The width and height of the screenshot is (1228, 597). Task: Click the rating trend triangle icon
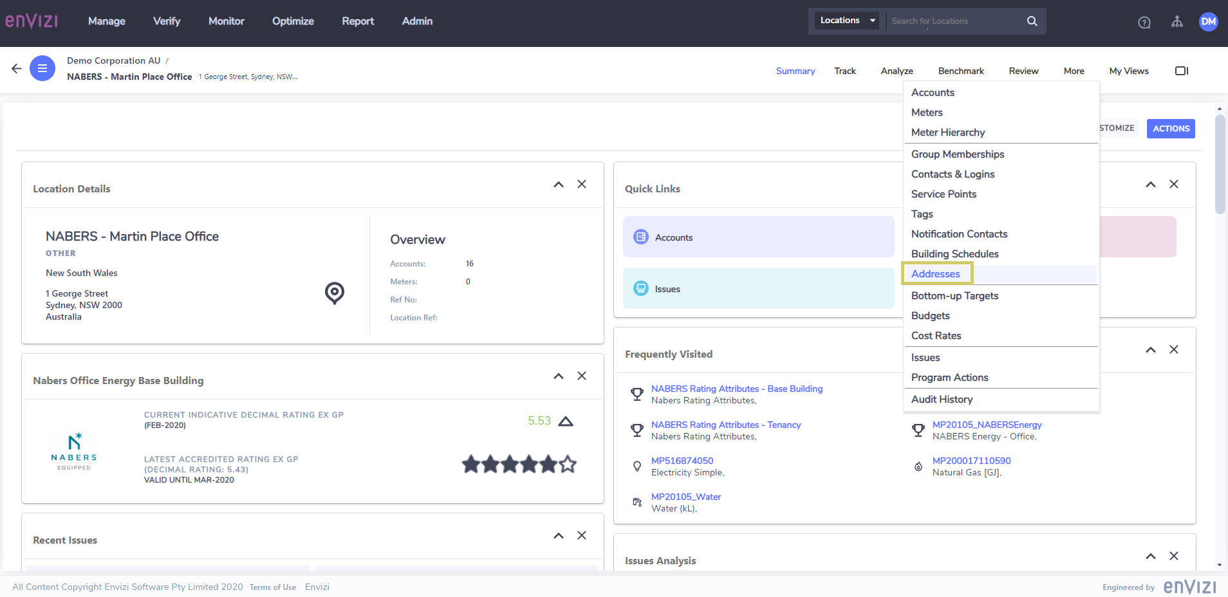click(566, 421)
